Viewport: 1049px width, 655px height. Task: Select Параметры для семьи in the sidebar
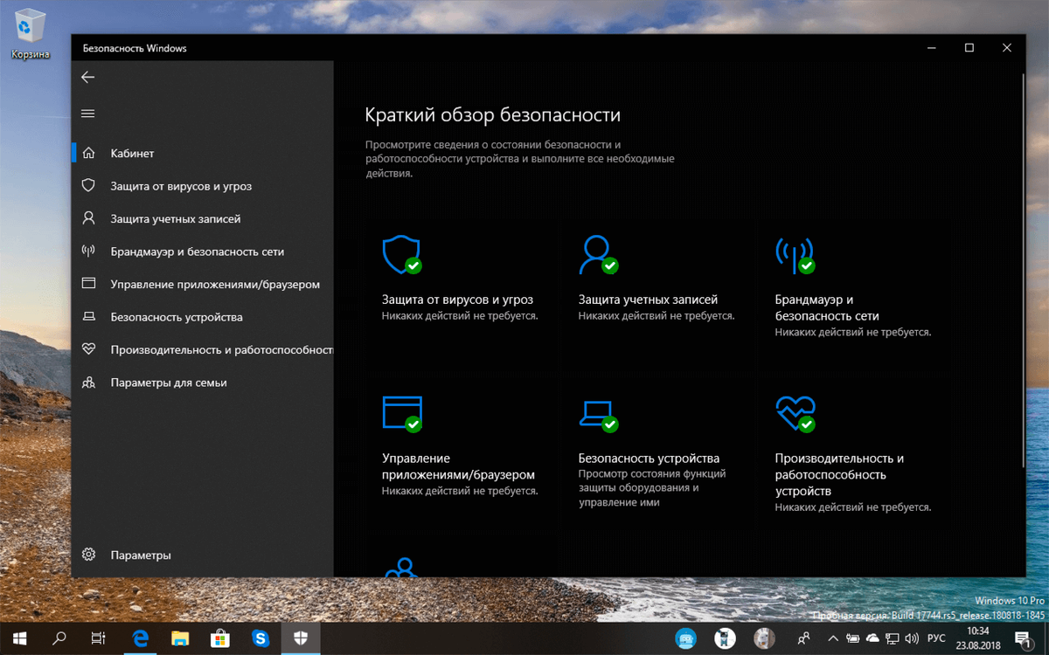[168, 383]
